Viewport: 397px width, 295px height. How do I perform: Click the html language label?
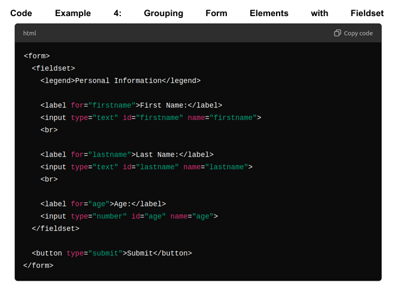point(29,33)
